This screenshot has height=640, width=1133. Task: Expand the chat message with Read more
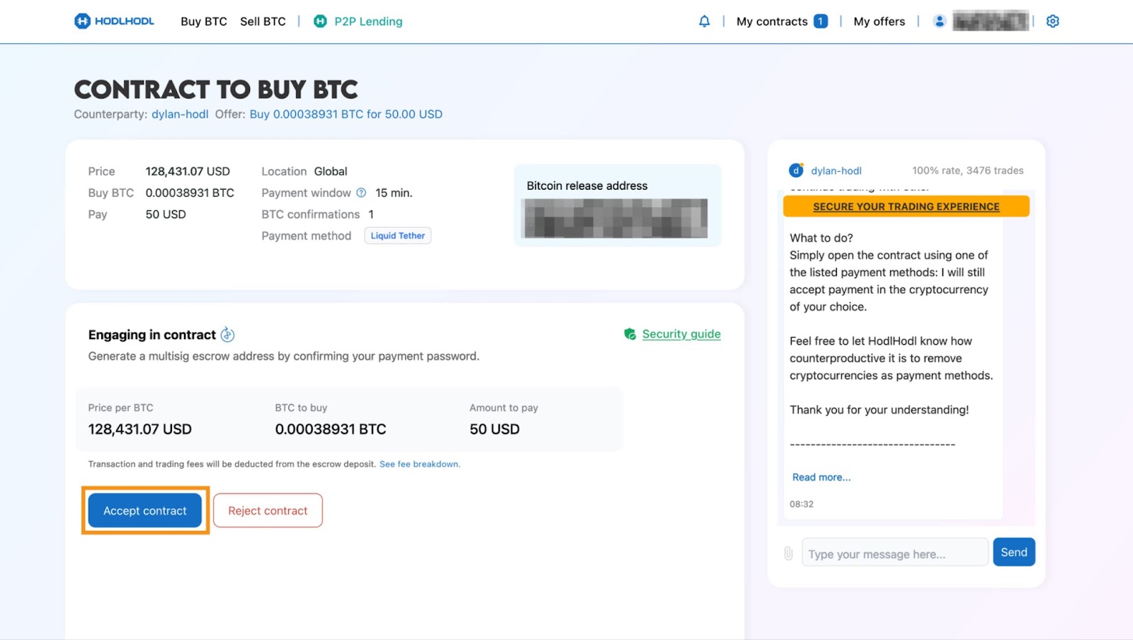[821, 477]
